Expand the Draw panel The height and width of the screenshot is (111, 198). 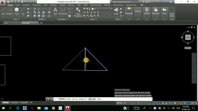pos(16,19)
